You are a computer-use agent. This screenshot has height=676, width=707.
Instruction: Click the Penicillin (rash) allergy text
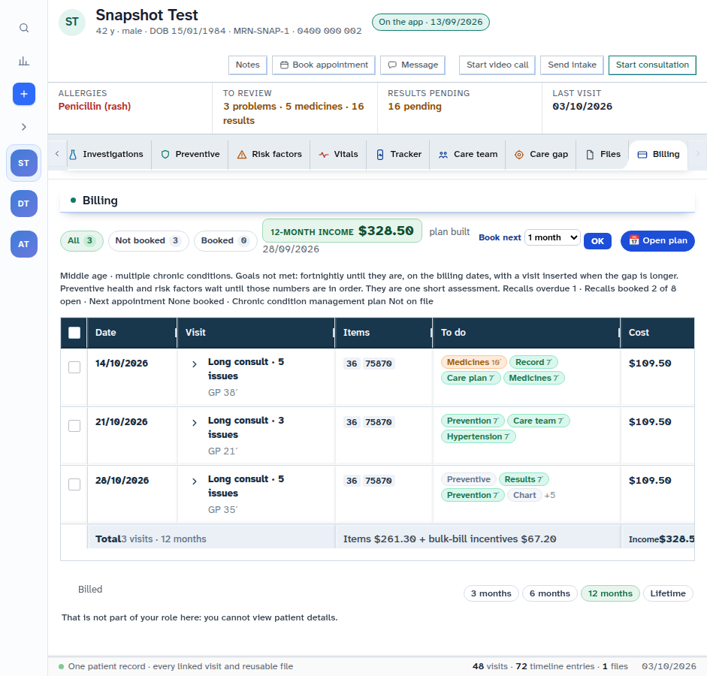[95, 107]
